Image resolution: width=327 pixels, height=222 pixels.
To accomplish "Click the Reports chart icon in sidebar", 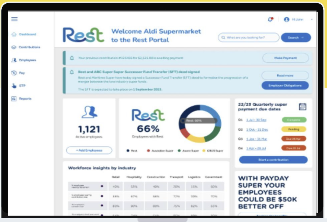I will coord(14,99).
